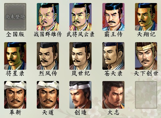Click the 革新 headband portrait
161x118 pixels.
click(15, 95)
